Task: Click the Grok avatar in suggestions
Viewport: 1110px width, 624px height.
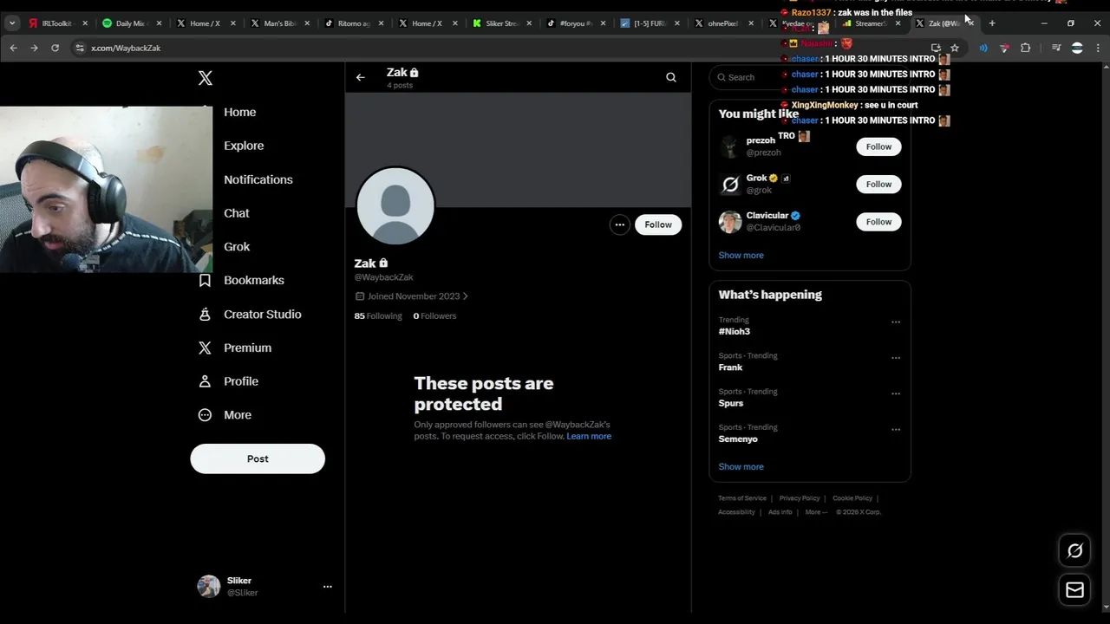Action: (730, 184)
